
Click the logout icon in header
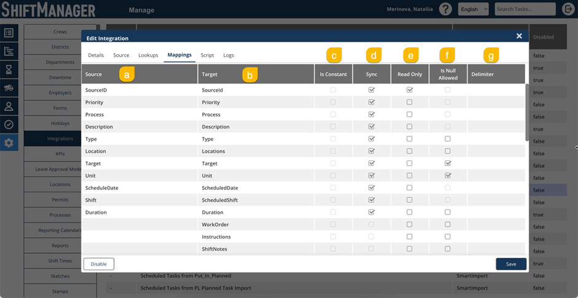568,9
